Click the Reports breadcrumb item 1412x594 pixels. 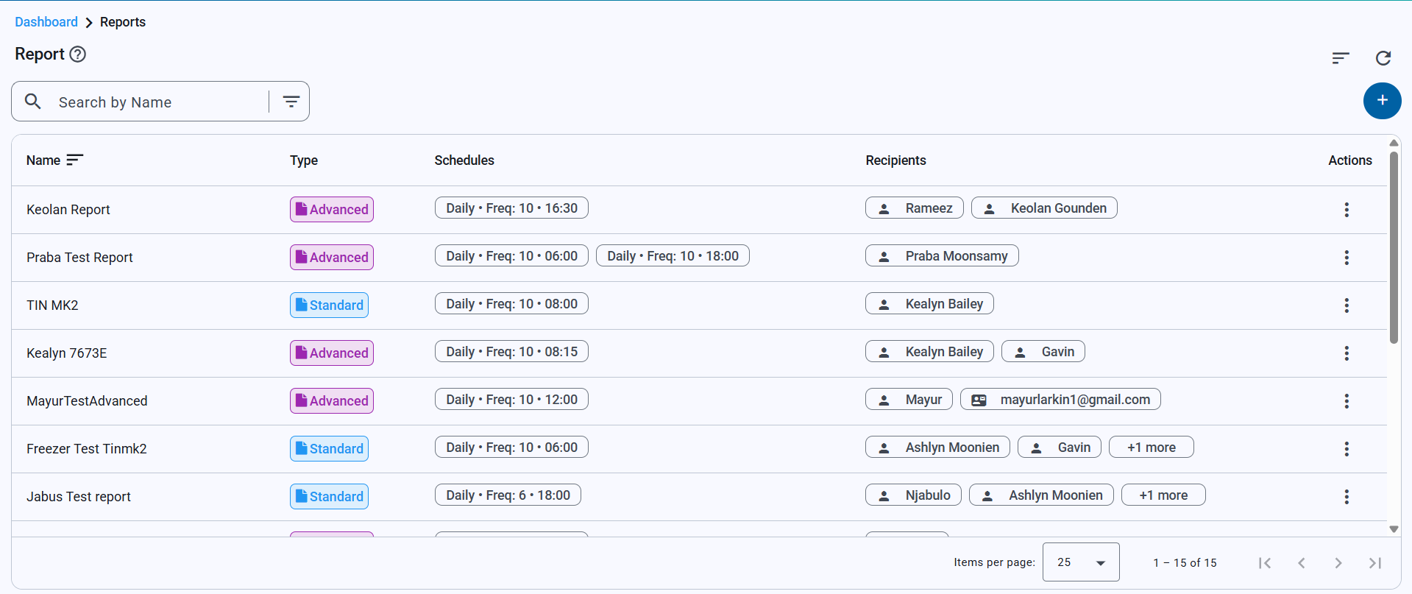click(x=123, y=22)
